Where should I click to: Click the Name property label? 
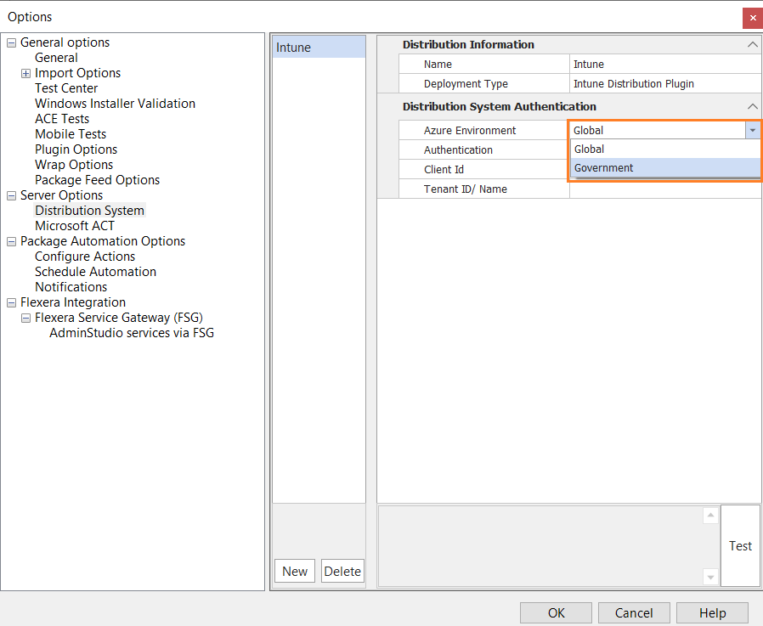(438, 65)
